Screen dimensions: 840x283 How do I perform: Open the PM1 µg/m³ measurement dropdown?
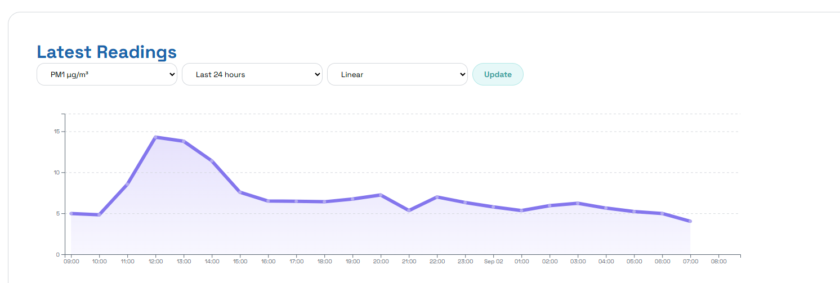pos(107,74)
